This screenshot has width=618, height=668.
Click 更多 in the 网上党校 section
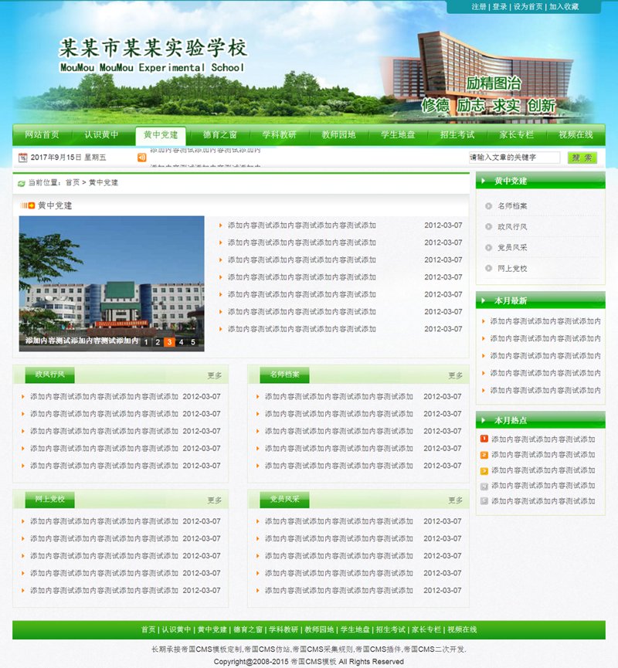215,500
